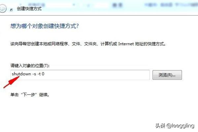Click the shortcut icon beside 创建快捷方式 title

point(11,10)
